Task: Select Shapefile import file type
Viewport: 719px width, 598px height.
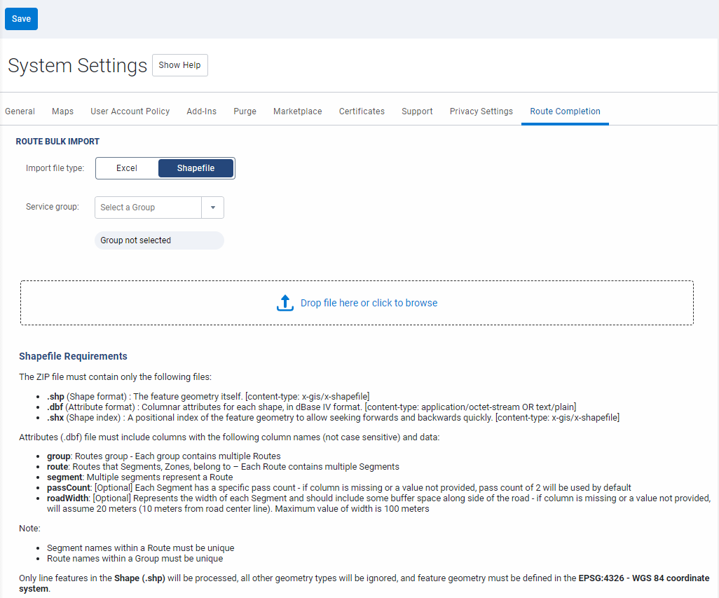Action: [196, 168]
